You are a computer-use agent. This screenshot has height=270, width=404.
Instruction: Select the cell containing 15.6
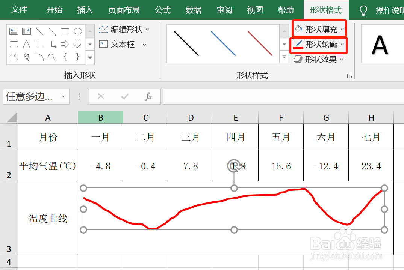[x=281, y=165]
